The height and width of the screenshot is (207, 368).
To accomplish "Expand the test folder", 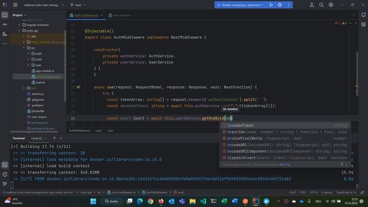I will pyautogui.click(x=24, y=88).
